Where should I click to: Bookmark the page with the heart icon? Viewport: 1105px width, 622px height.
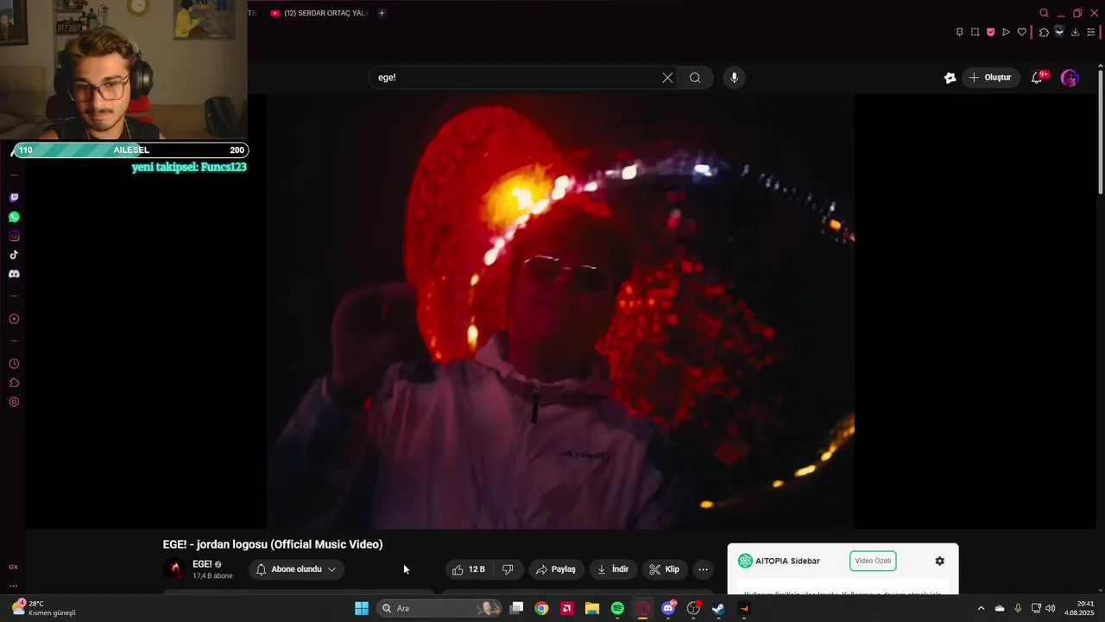1021,32
